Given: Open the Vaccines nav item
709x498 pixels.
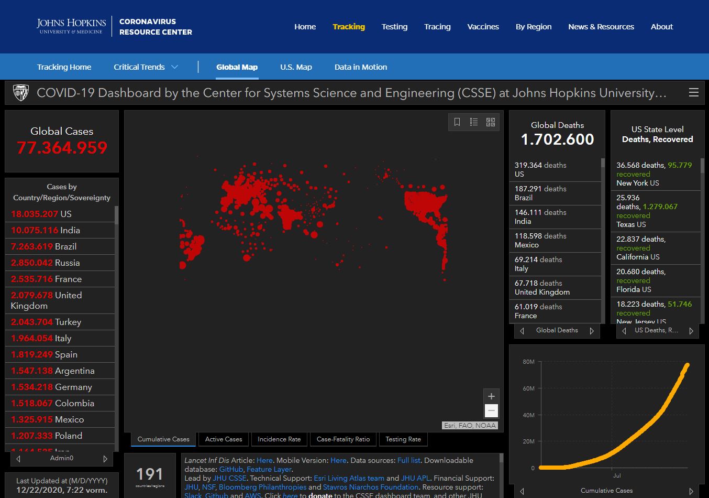Looking at the screenshot, I should coord(483,27).
